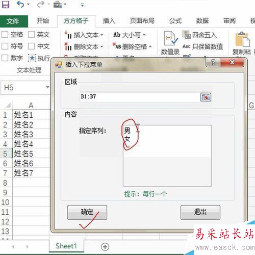255x255 pixels.
Task: Open the Customize Quick Access Toolbar dropdown
Action: tap(82, 5)
